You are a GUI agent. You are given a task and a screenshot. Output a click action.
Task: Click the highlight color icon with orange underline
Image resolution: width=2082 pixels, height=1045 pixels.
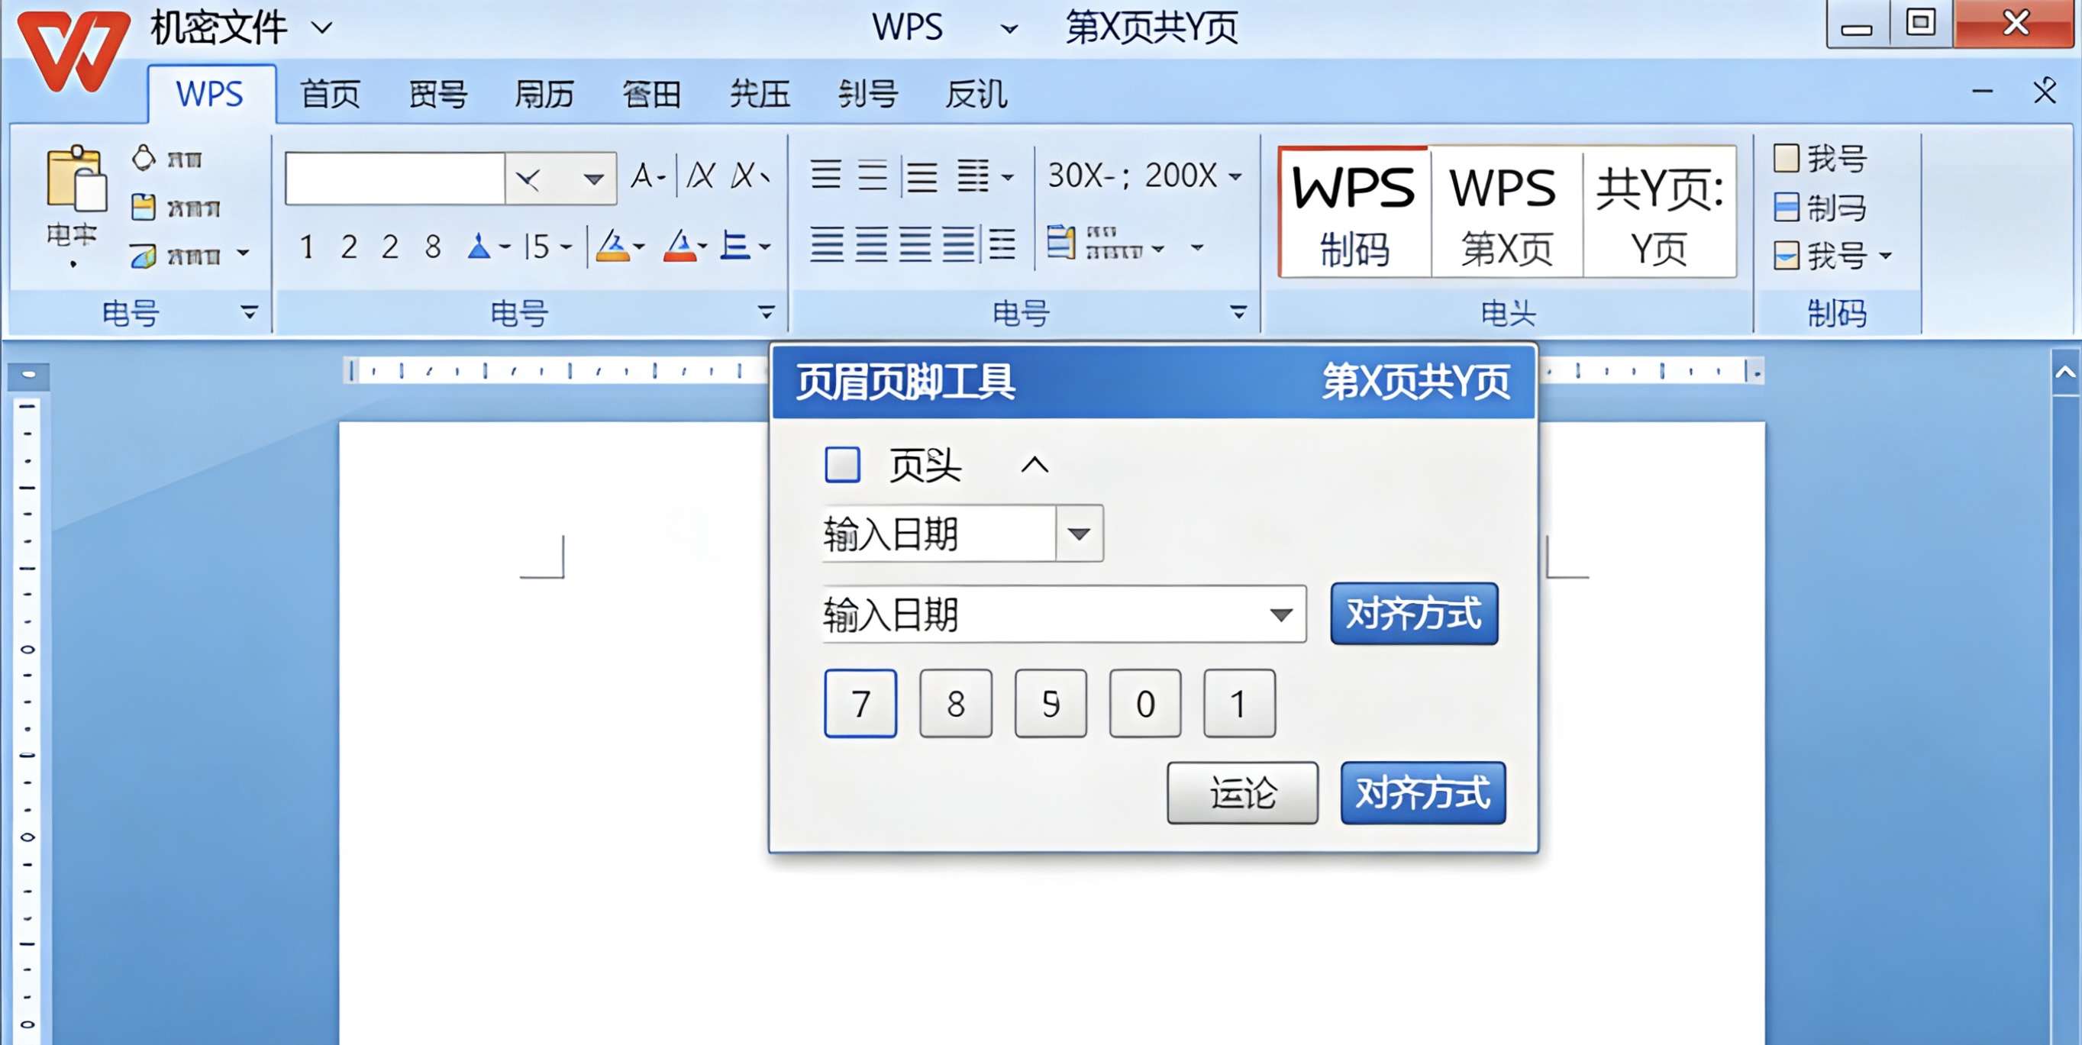pos(618,245)
